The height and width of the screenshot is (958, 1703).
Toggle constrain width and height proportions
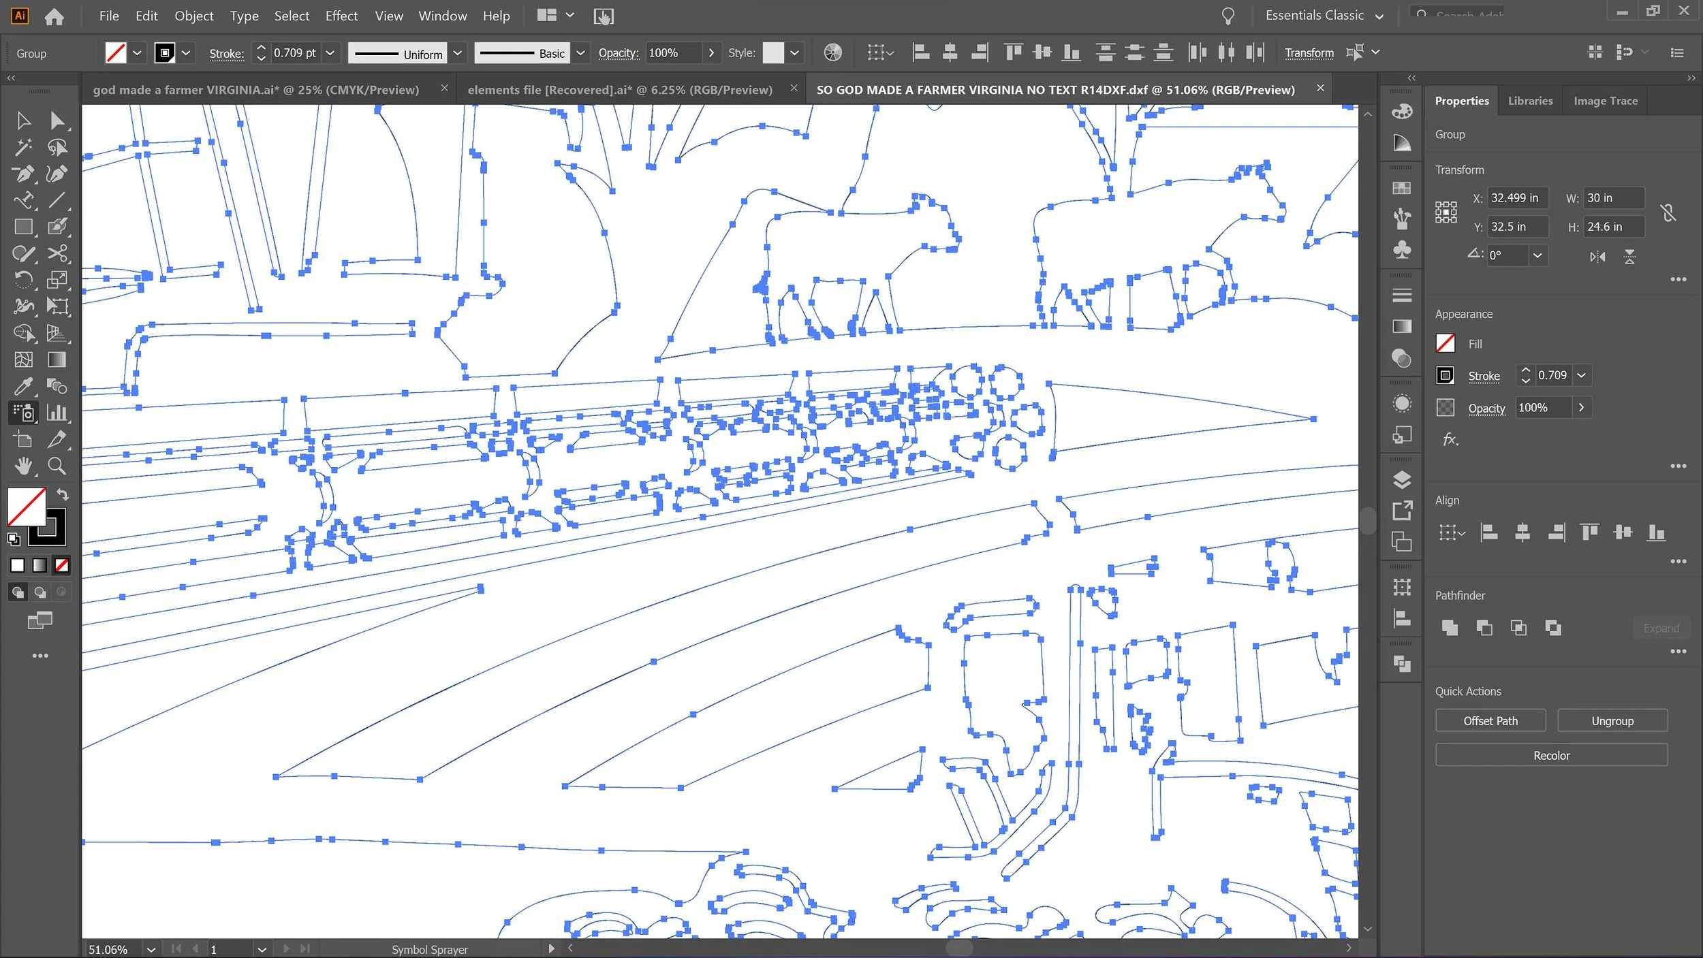coord(1668,212)
